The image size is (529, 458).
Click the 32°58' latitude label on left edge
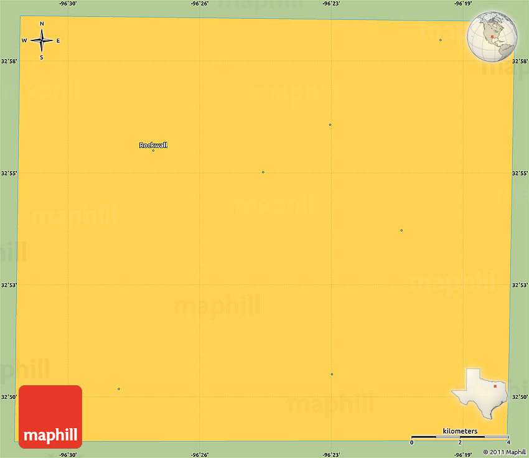[9, 61]
